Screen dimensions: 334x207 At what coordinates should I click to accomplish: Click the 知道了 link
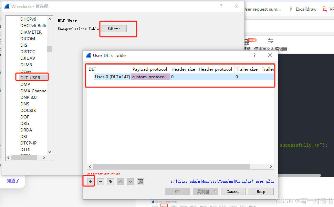(13, 181)
